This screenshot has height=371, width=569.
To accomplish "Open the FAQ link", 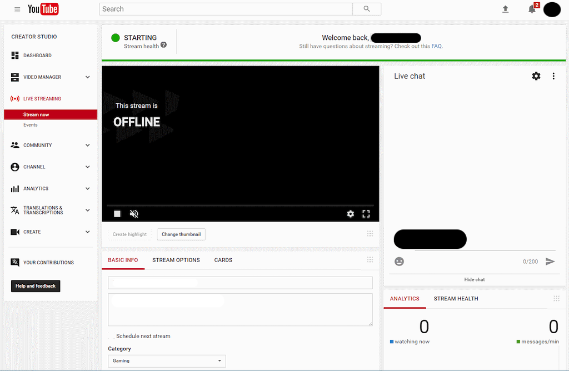I will 436,46.
